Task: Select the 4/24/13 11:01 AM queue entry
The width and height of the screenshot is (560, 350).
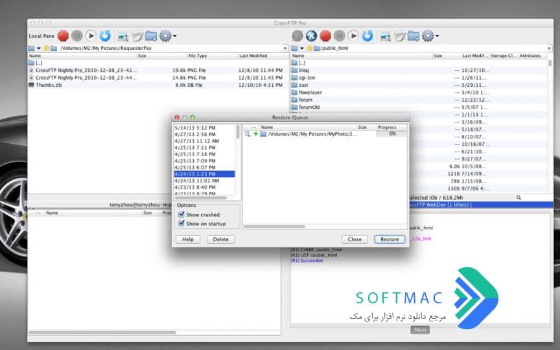Action: coord(204,180)
